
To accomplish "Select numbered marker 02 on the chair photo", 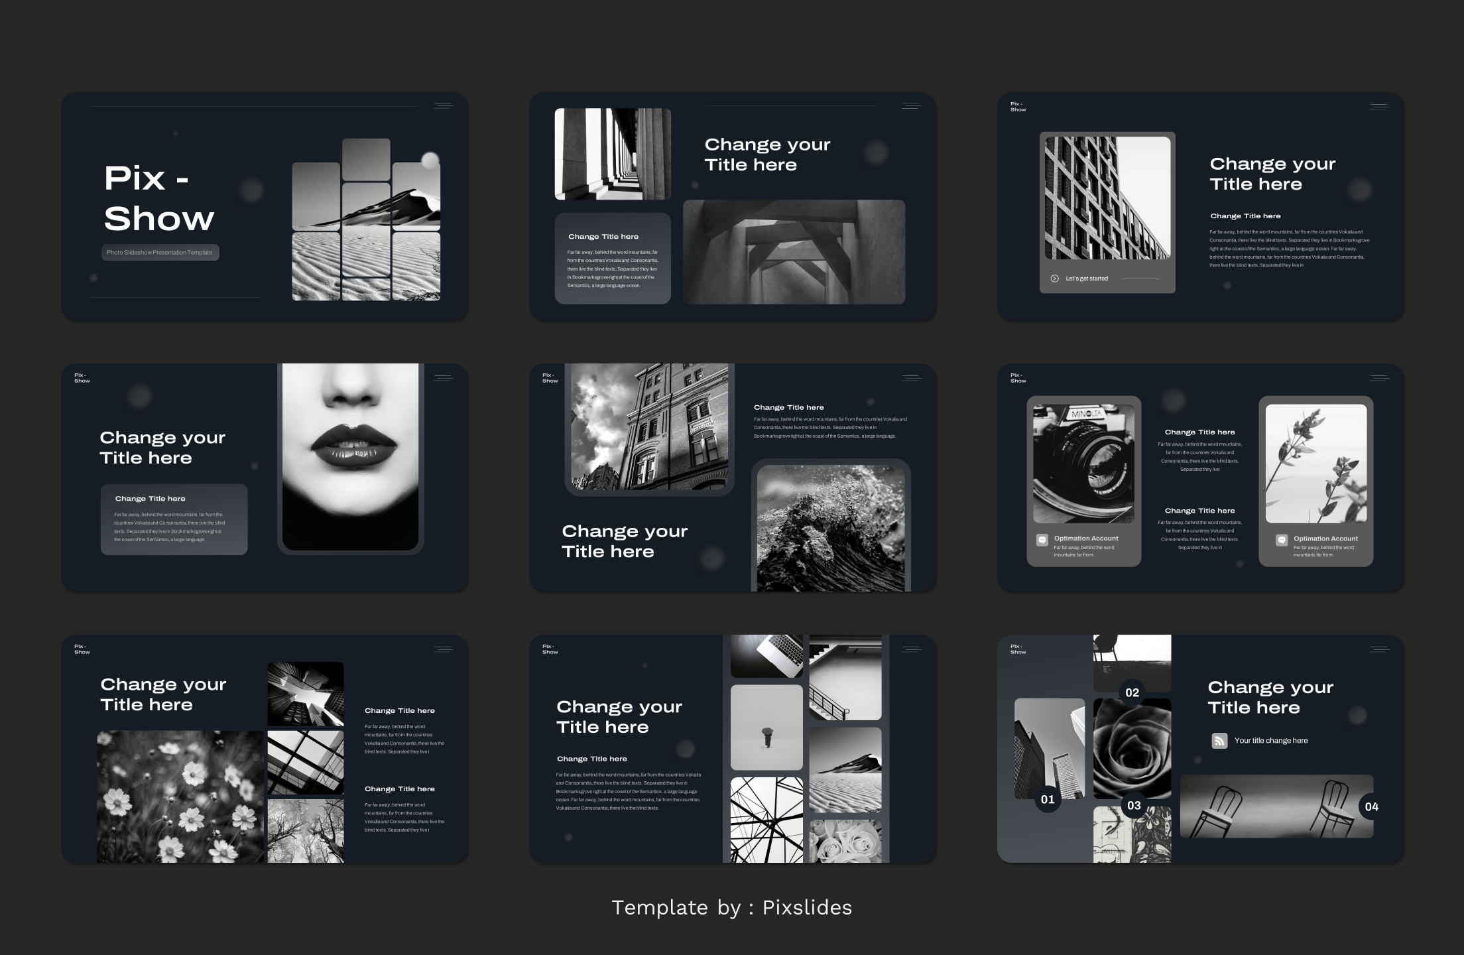I will pyautogui.click(x=1131, y=692).
